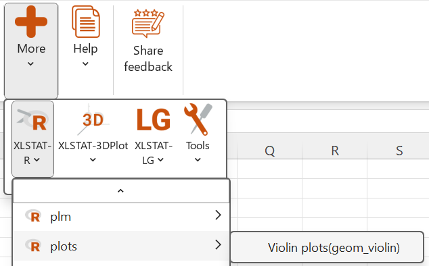Select column Q header
The width and height of the screenshot is (429, 266).
click(x=270, y=151)
